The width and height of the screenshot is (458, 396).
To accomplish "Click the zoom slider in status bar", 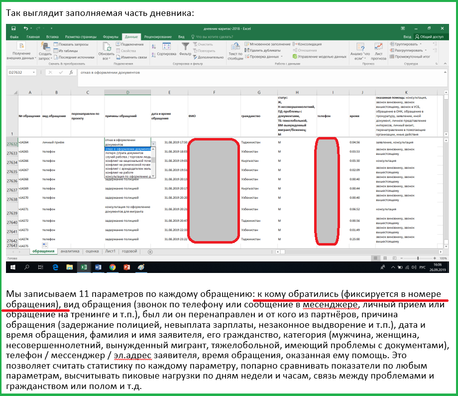I will (x=418, y=258).
